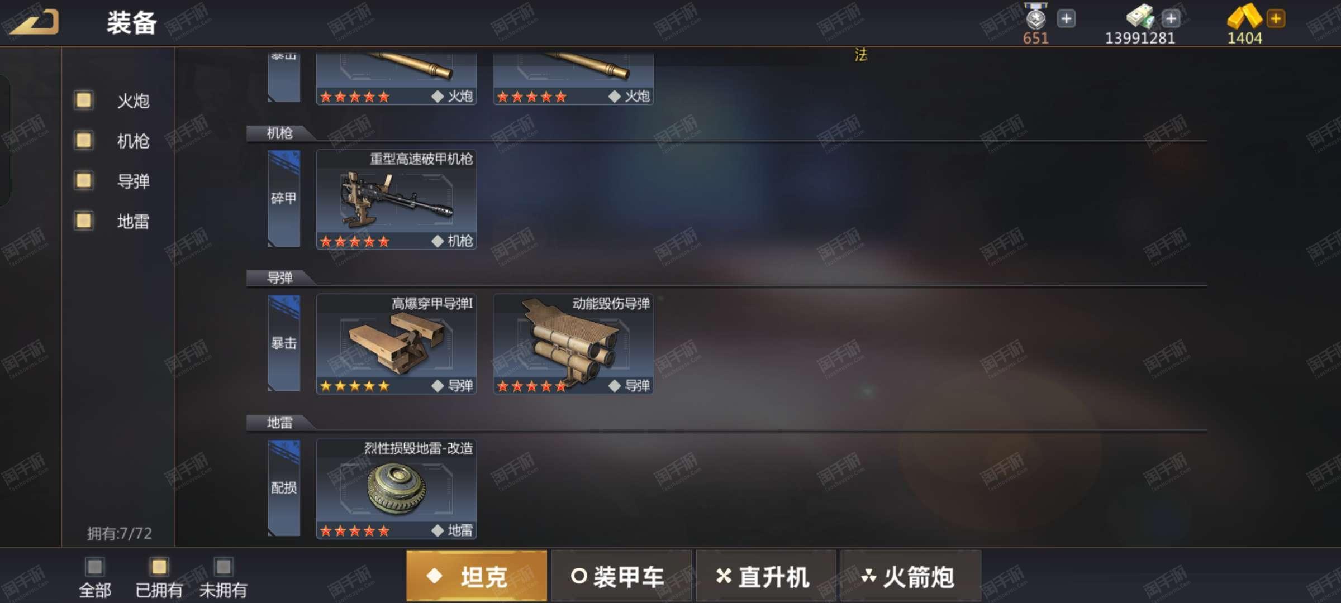The height and width of the screenshot is (603, 1341).
Task: Open the medal currency icon
Action: pos(1035,16)
